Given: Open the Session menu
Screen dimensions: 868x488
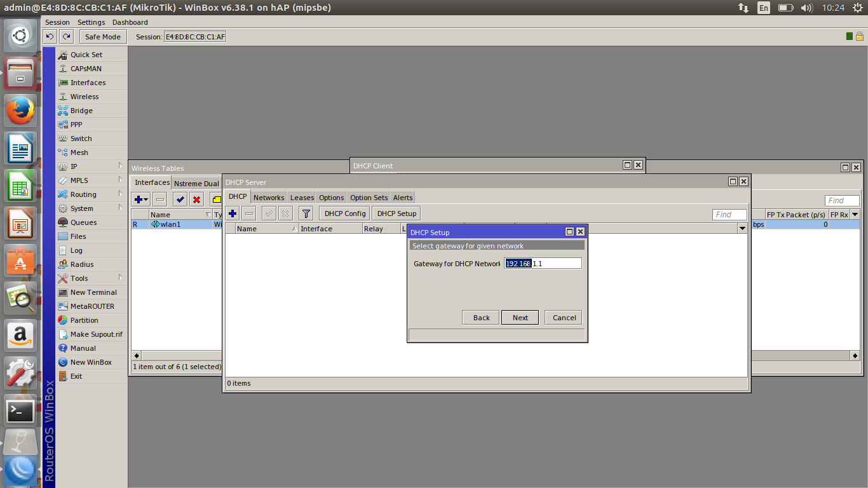Looking at the screenshot, I should (x=57, y=22).
